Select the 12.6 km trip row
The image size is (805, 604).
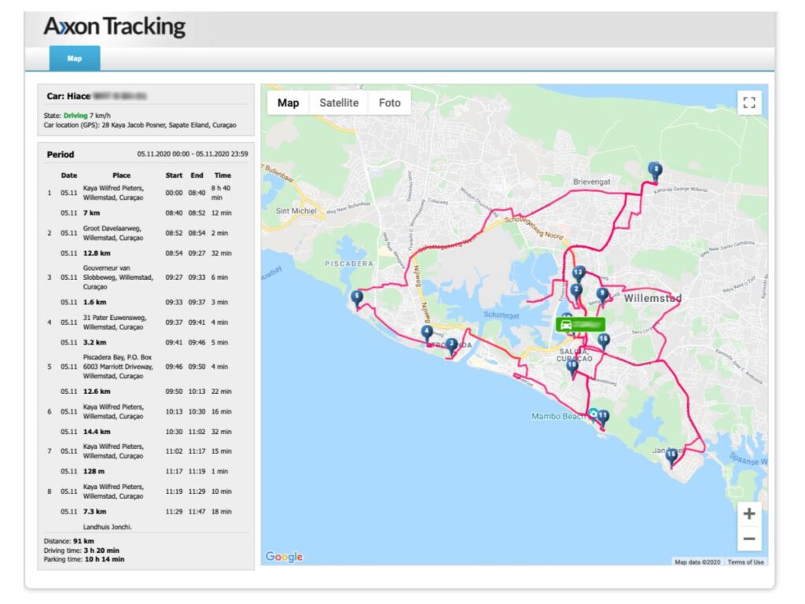click(x=145, y=392)
